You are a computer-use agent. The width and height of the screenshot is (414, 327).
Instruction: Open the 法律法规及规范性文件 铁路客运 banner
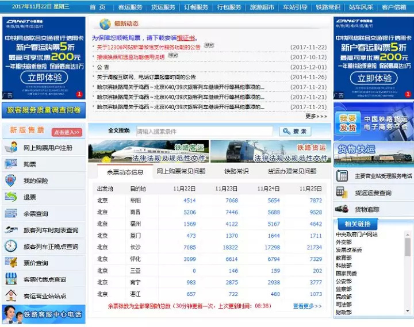point(148,152)
